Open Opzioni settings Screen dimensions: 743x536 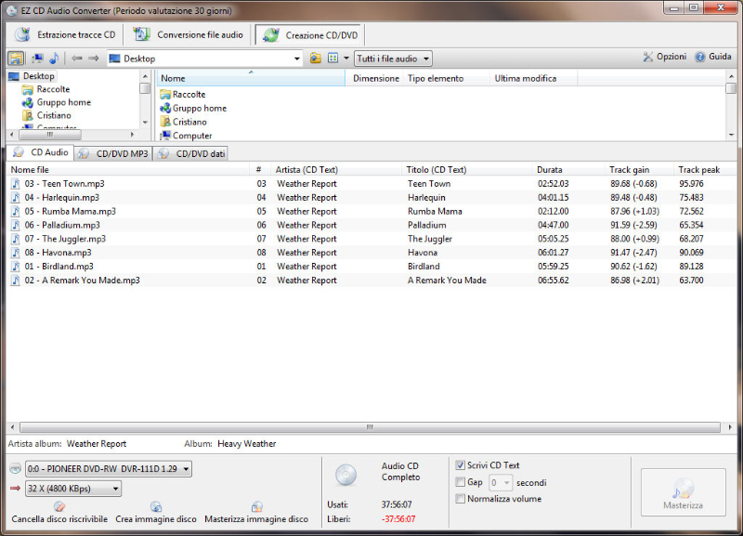(x=664, y=58)
